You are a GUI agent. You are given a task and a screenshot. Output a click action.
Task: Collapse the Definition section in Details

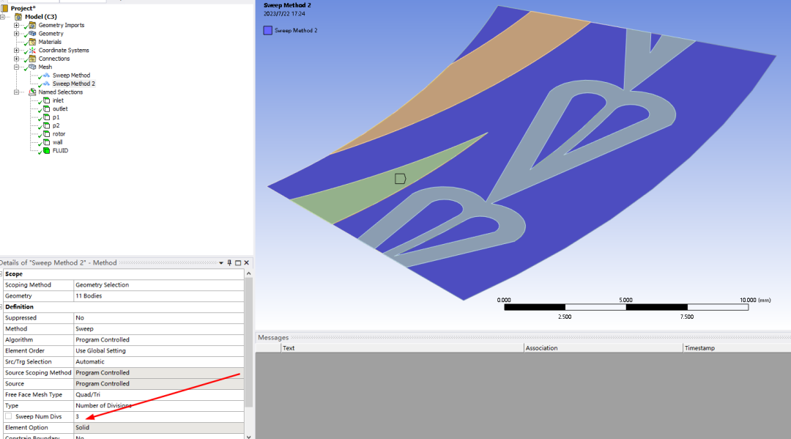(x=1, y=307)
